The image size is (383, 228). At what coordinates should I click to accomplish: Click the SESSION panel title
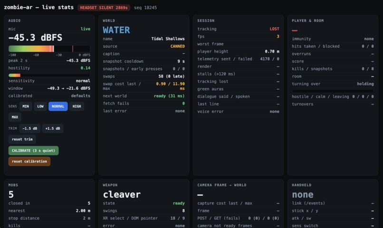[x=206, y=21]
